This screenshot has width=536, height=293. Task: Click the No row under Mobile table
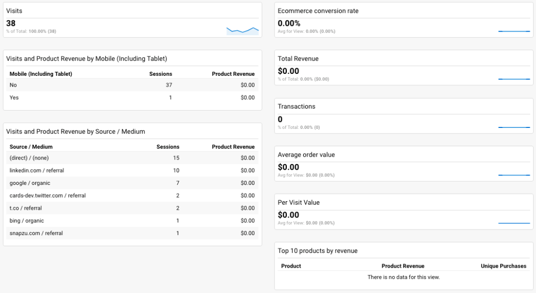coord(13,85)
